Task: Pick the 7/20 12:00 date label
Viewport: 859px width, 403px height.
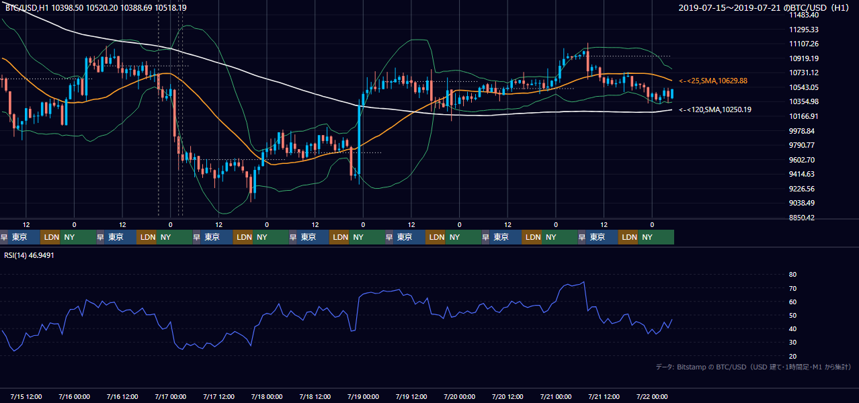Action: click(508, 396)
